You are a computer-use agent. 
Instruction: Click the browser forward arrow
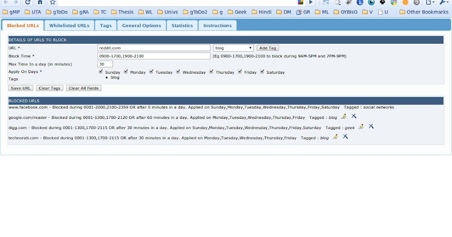point(15,2)
